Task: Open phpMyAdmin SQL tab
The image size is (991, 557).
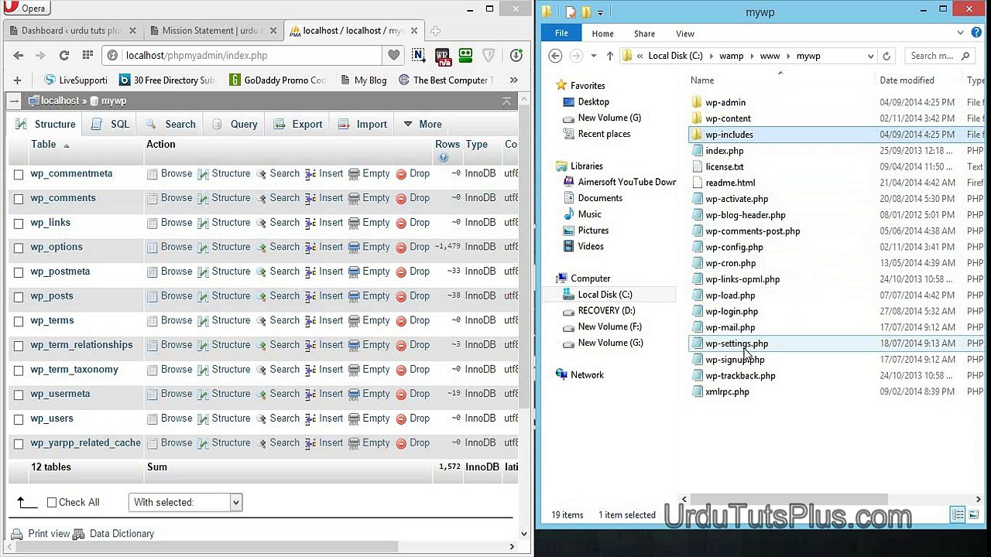Action: click(111, 124)
